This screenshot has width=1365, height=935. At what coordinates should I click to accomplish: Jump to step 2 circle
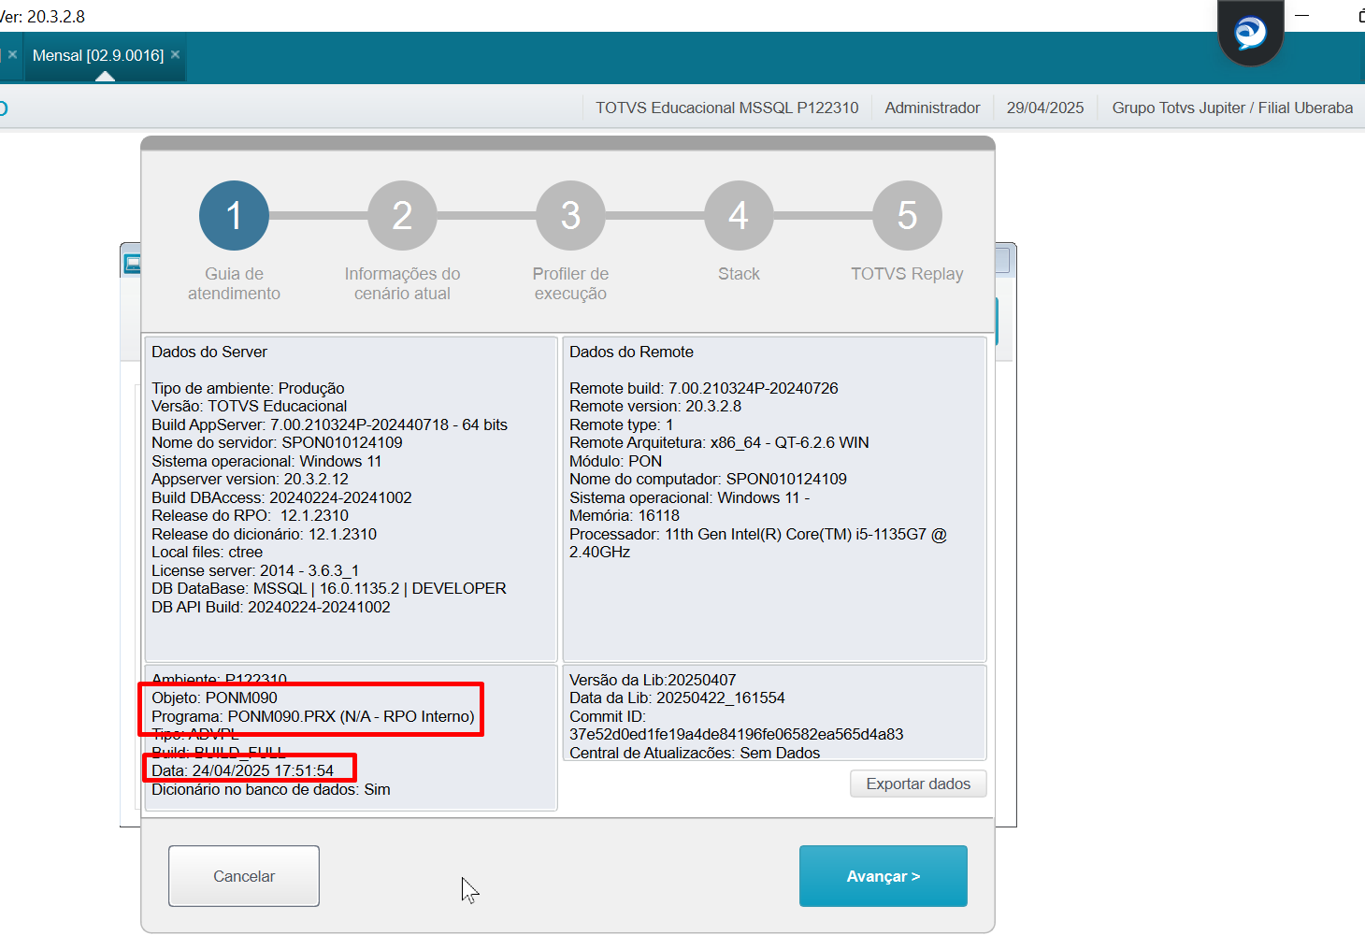click(402, 215)
